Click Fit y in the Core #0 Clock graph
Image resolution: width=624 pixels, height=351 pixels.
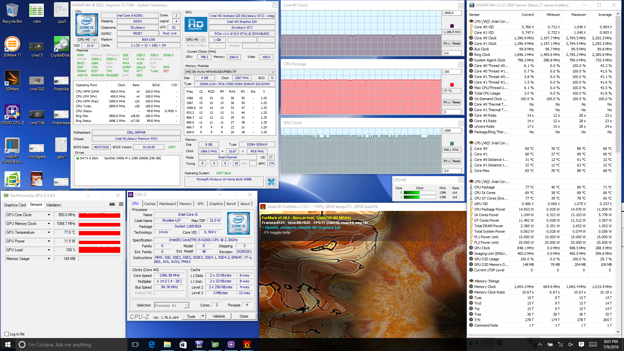click(447, 44)
